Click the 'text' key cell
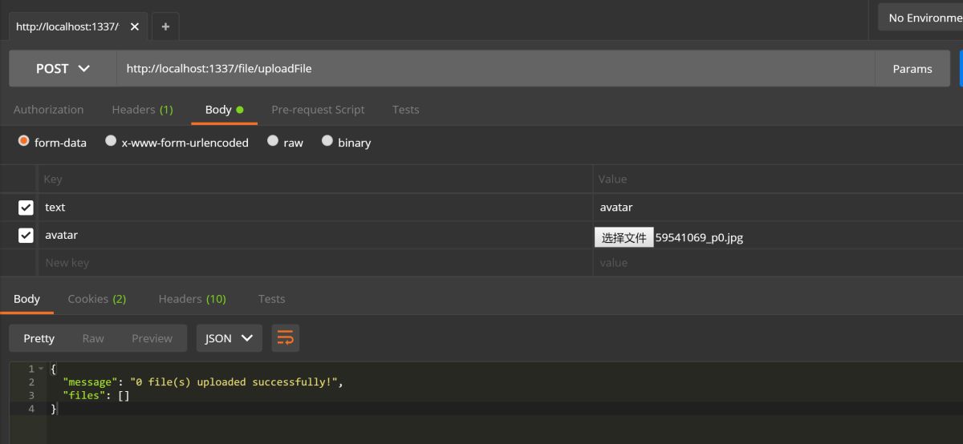Viewport: 963px width, 444px height. [x=315, y=208]
